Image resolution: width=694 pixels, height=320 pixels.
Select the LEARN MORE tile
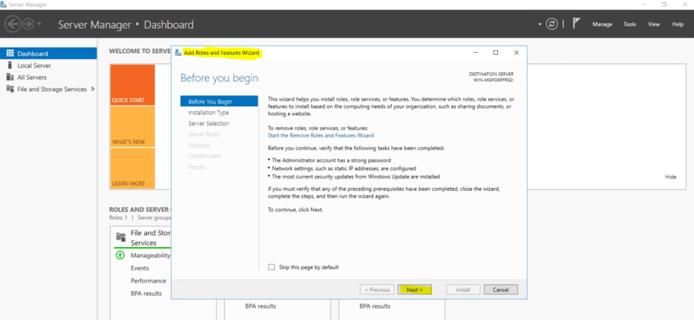[x=132, y=168]
